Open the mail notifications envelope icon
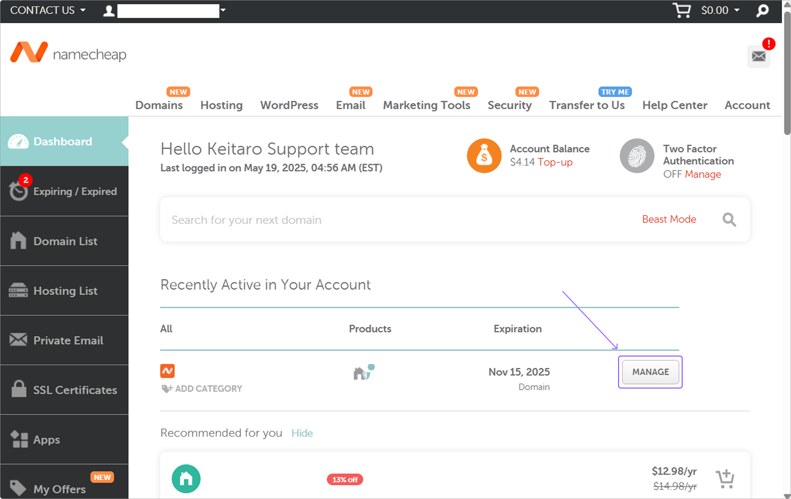 click(x=759, y=56)
